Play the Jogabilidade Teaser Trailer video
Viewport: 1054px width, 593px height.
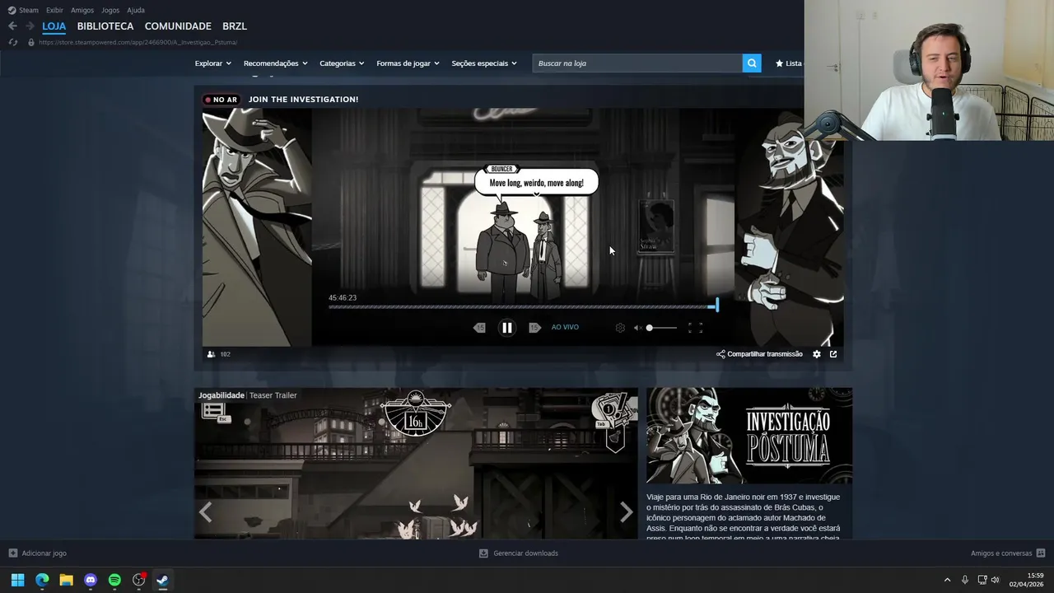[x=416, y=465]
